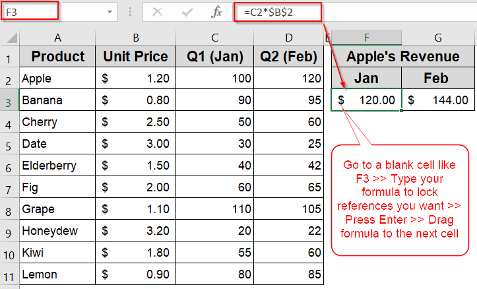
Task: Click the 'Date' product cell
Action: click(x=57, y=144)
